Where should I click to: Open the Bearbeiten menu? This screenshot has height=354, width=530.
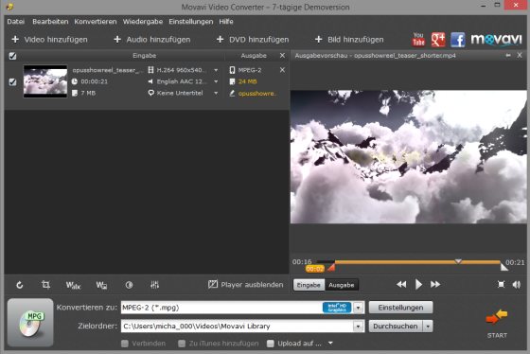pyautogui.click(x=50, y=22)
